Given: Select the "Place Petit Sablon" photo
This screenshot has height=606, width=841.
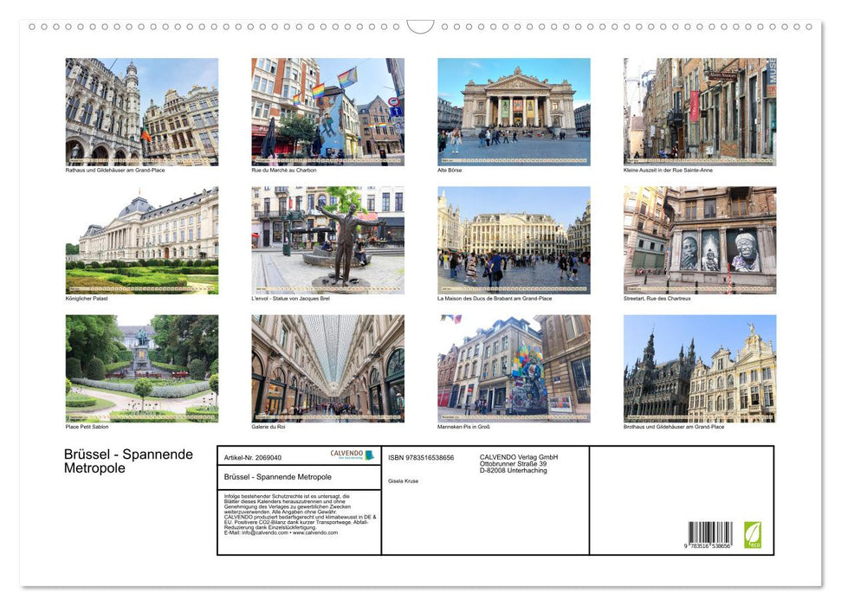Looking at the screenshot, I should [x=141, y=368].
